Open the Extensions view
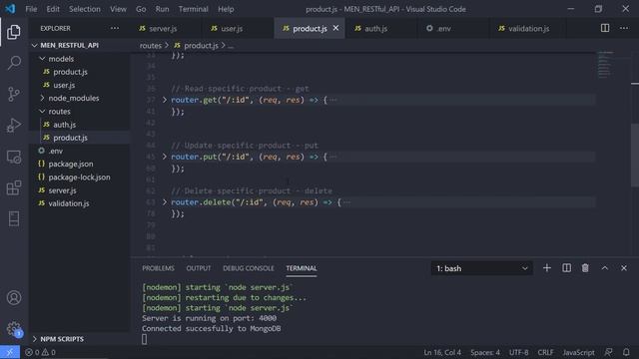 [14, 187]
